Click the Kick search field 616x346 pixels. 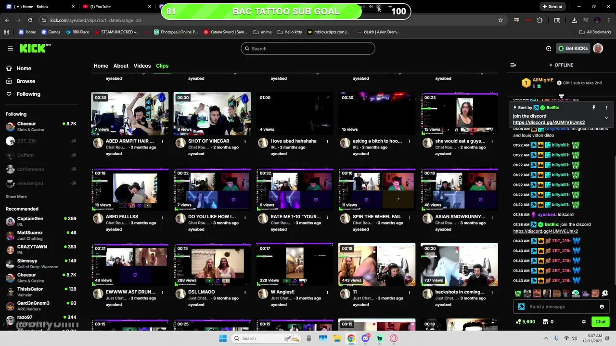coord(308,49)
